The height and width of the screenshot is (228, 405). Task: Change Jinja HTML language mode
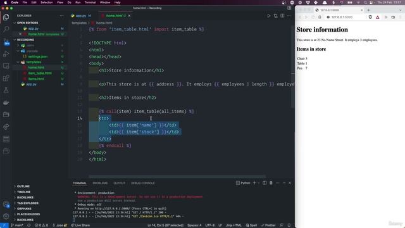coord(234,225)
